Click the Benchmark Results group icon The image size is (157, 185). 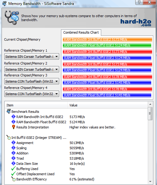pyautogui.click(x=9, y=111)
